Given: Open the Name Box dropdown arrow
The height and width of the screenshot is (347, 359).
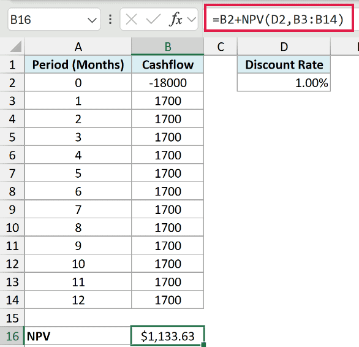Looking at the screenshot, I should pos(92,20).
